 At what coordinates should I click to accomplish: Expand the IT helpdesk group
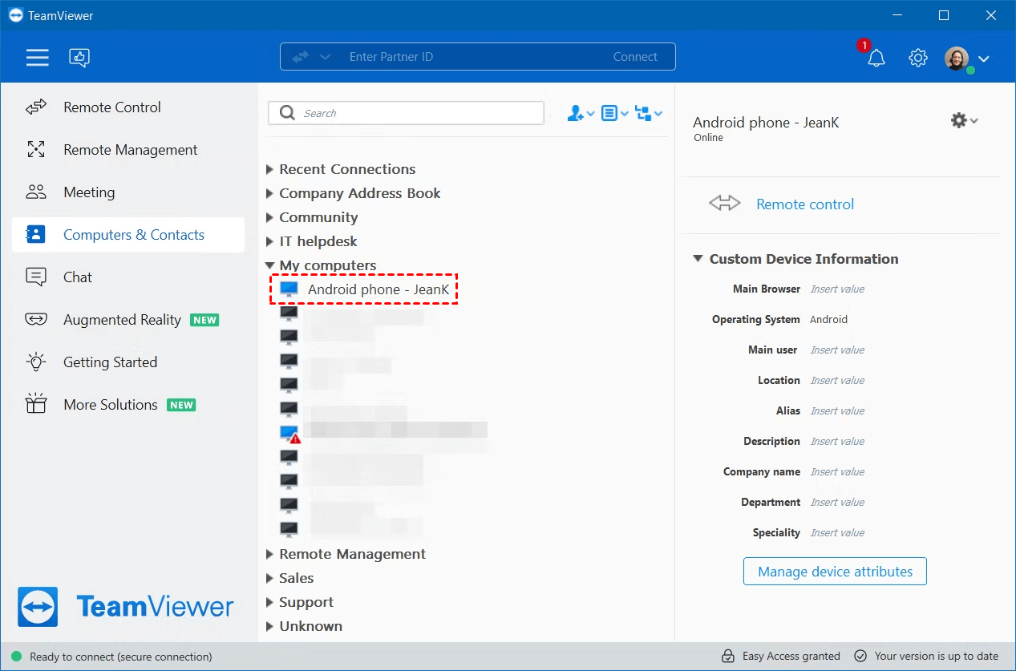pyautogui.click(x=269, y=241)
